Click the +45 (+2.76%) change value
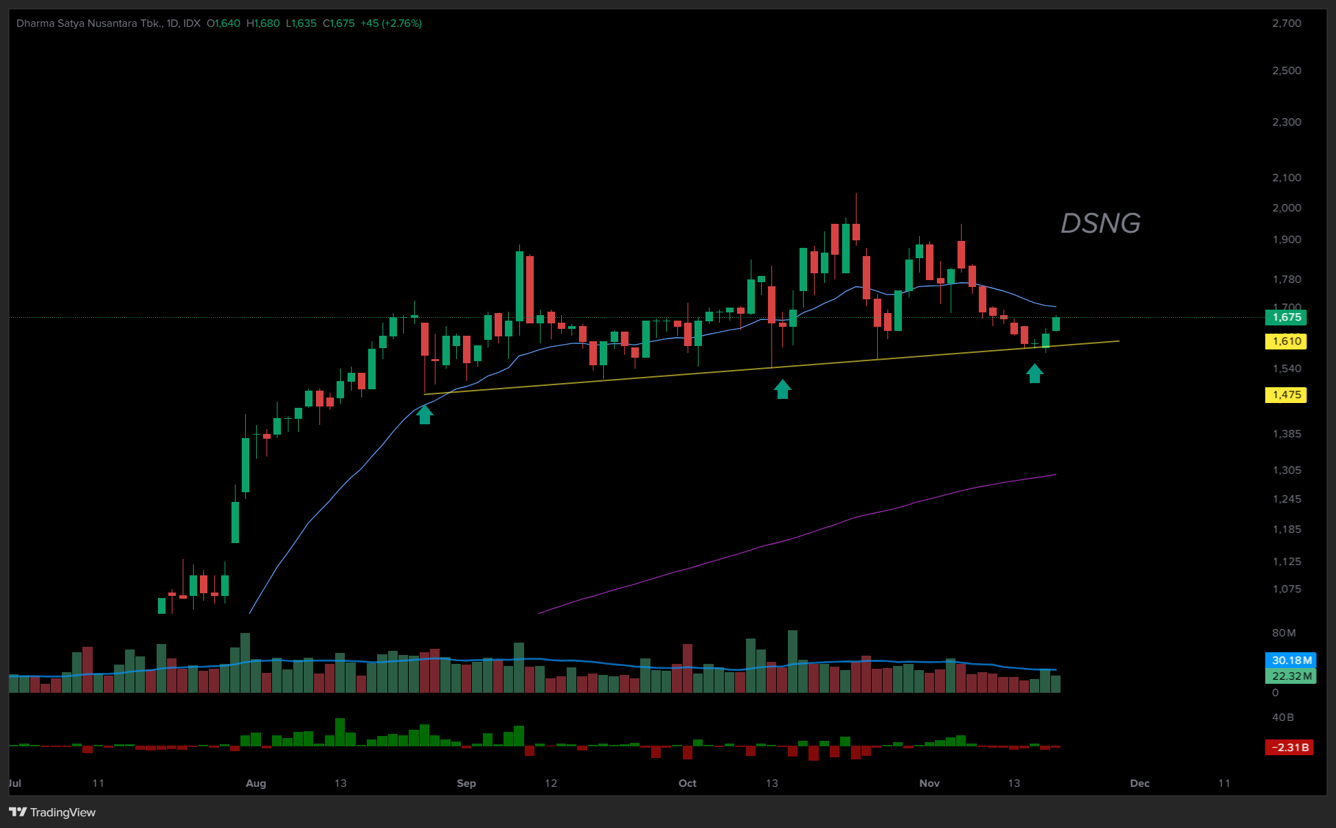Screen dimensions: 1336x828 [391, 23]
